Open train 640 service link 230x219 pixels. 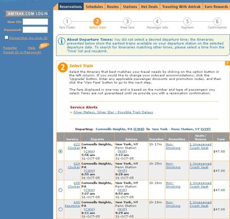tap(77, 202)
